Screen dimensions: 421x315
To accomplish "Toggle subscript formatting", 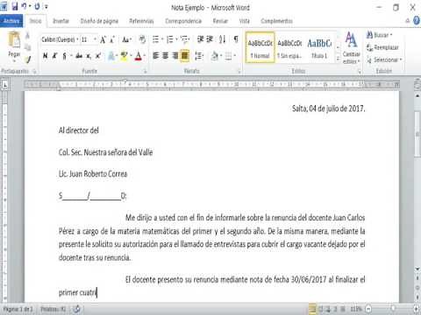I will (x=89, y=56).
